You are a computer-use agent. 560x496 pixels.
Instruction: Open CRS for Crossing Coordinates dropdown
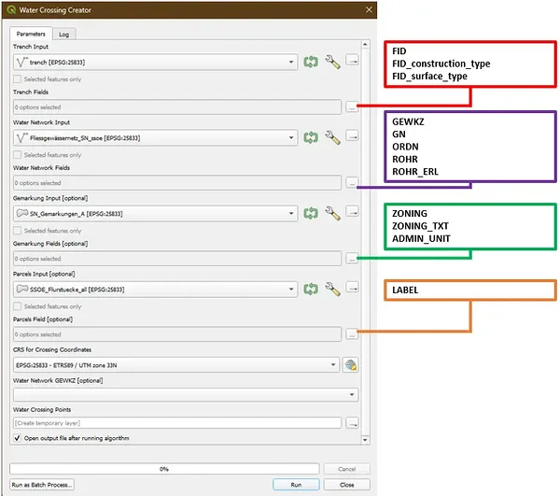tap(176, 365)
